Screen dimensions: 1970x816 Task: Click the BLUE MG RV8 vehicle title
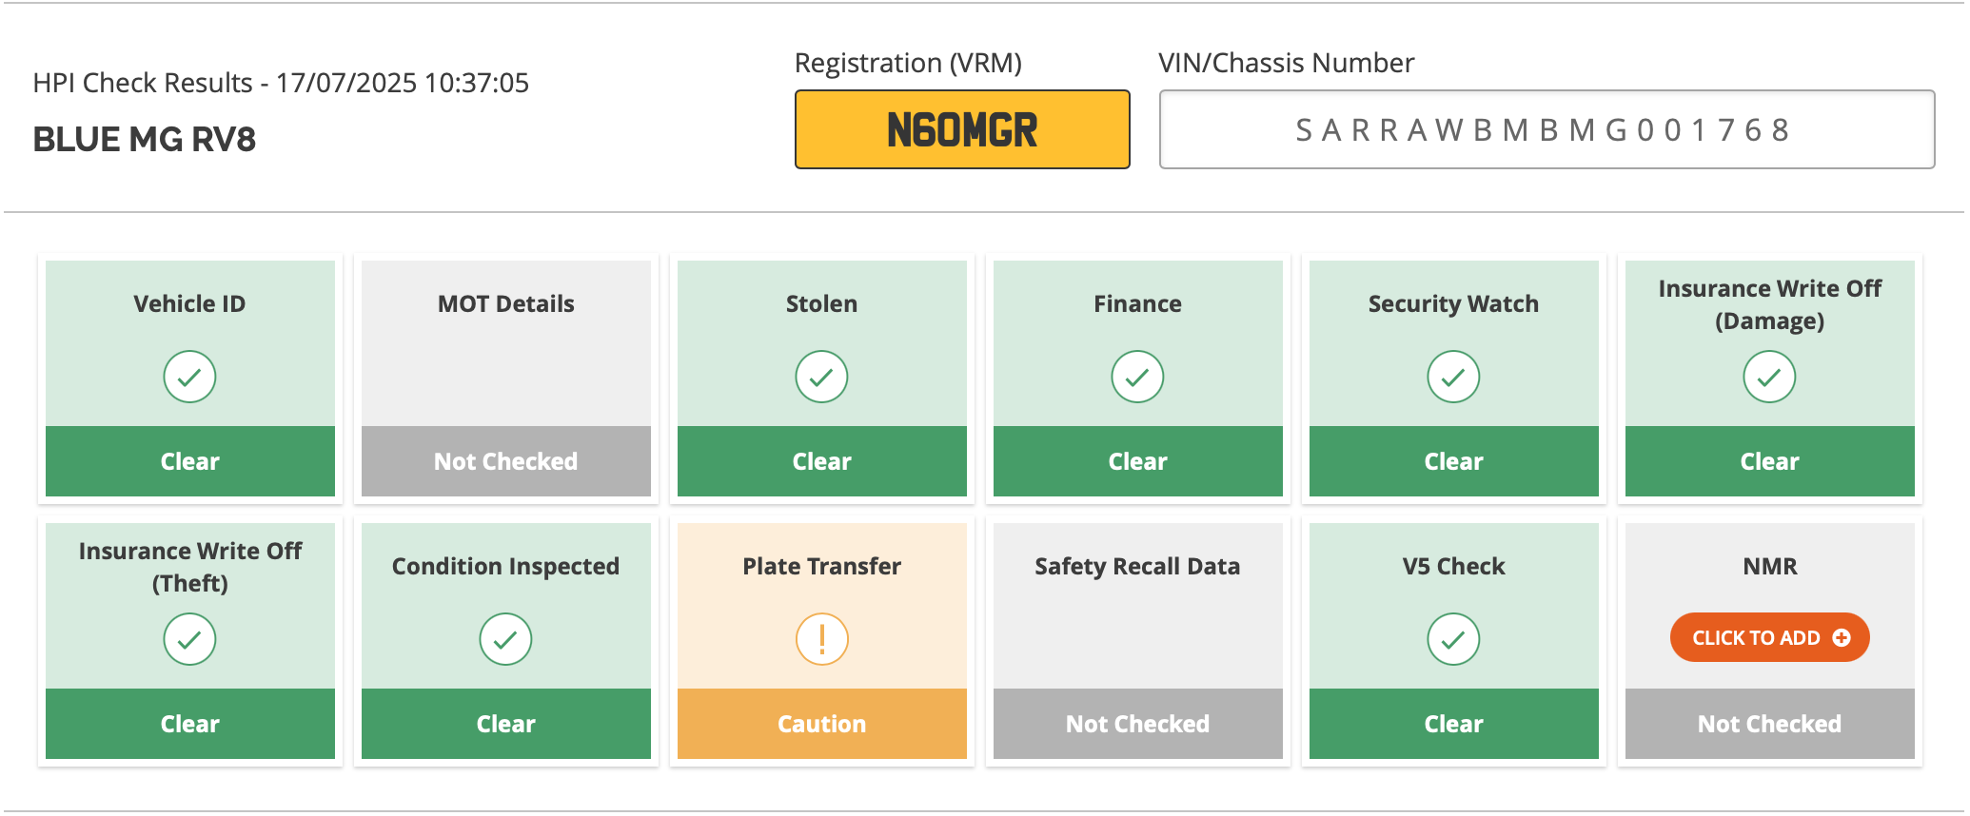coord(145,140)
